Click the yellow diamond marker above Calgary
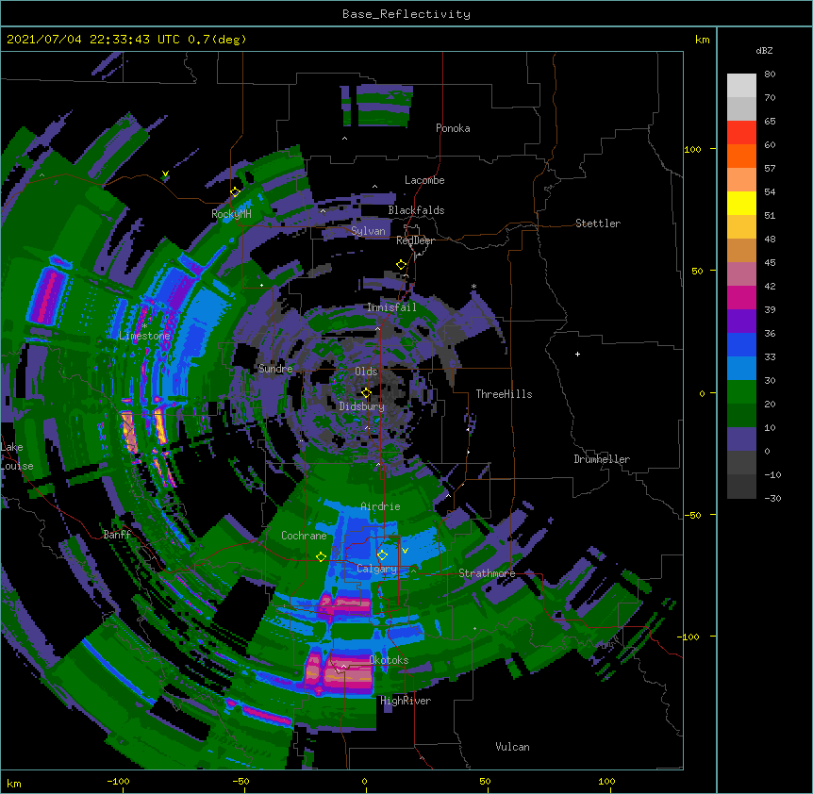The height and width of the screenshot is (794, 813). 382,555
